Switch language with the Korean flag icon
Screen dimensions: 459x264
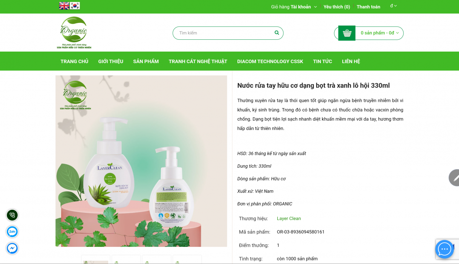[75, 6]
